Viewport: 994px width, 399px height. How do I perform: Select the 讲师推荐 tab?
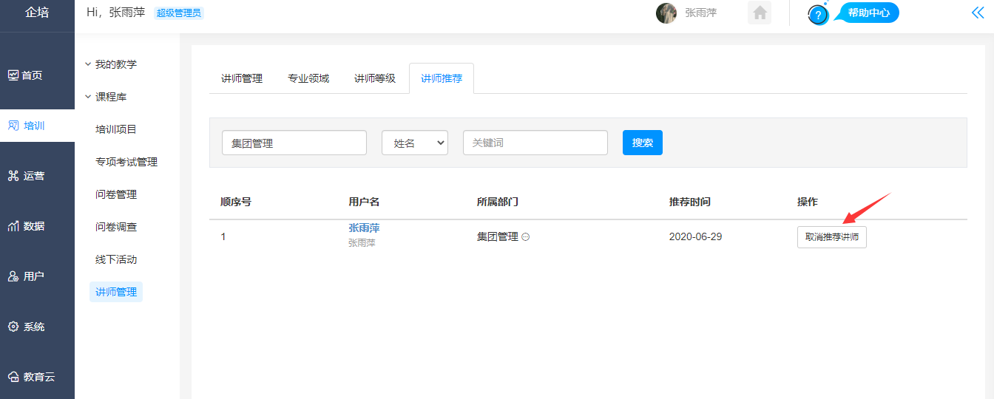442,78
